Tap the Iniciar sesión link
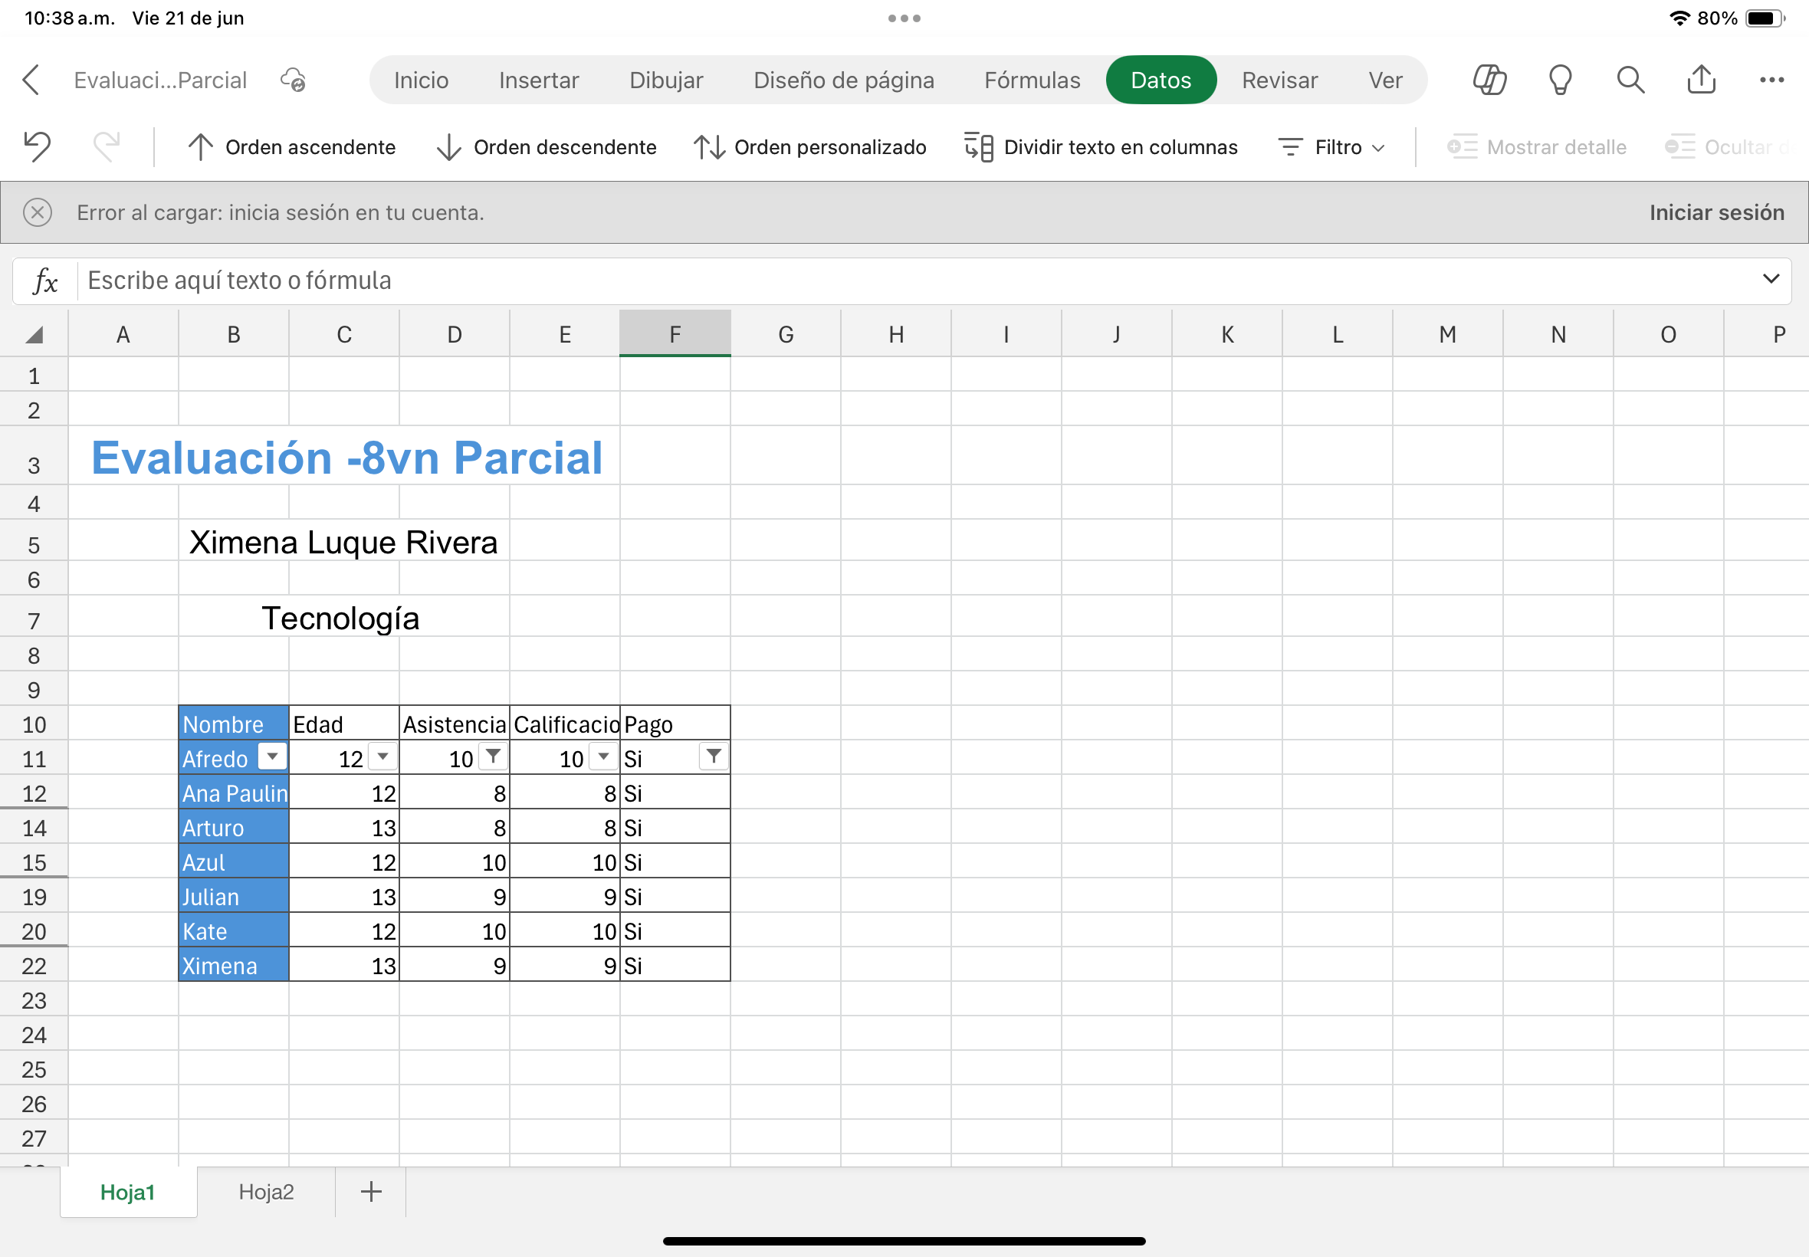This screenshot has height=1257, width=1809. [1716, 212]
